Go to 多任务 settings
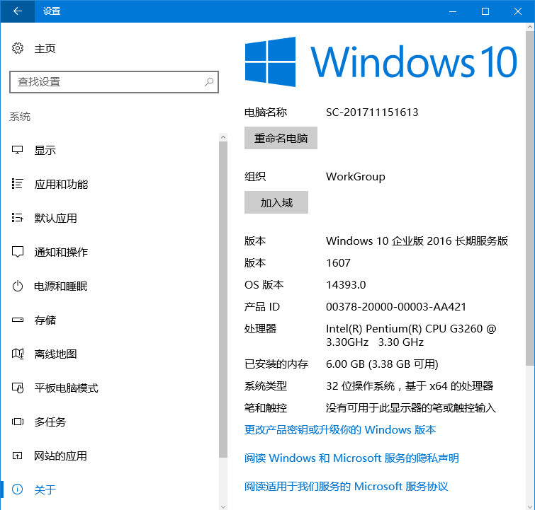 click(x=50, y=422)
